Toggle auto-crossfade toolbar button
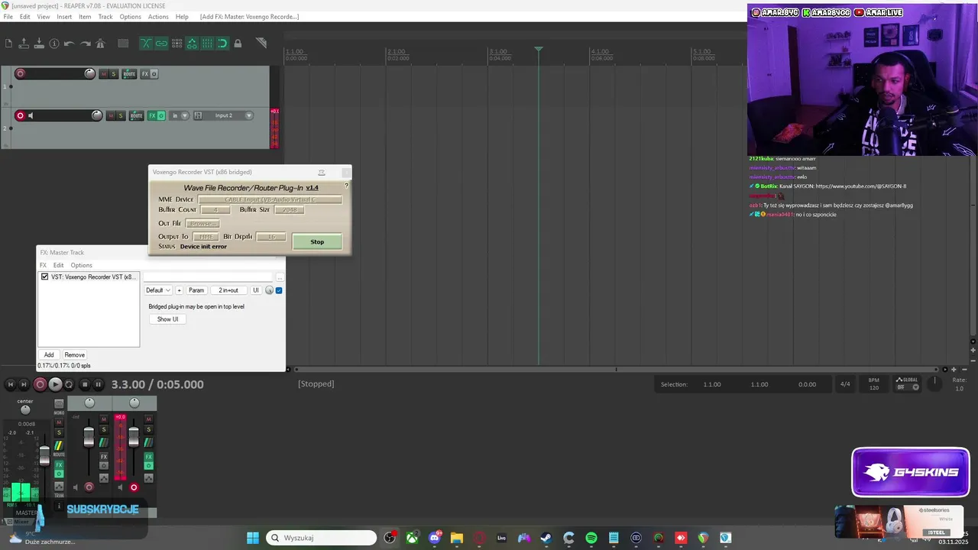Screen dimensions: 978x550 [146, 44]
